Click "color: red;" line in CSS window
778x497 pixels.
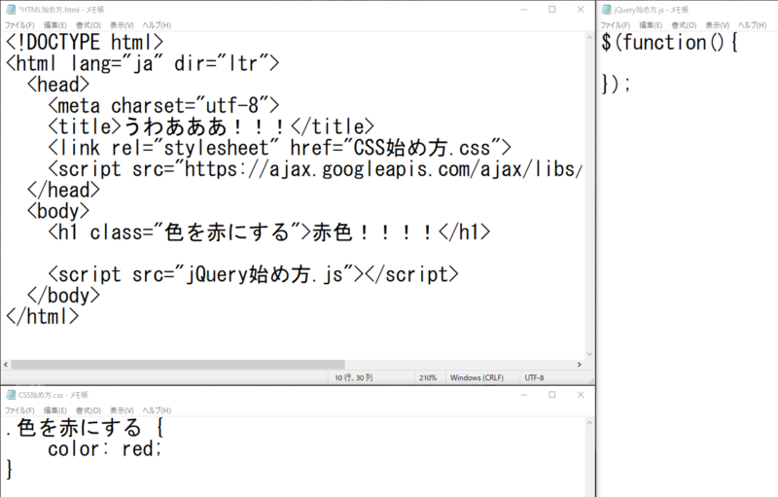[105, 449]
